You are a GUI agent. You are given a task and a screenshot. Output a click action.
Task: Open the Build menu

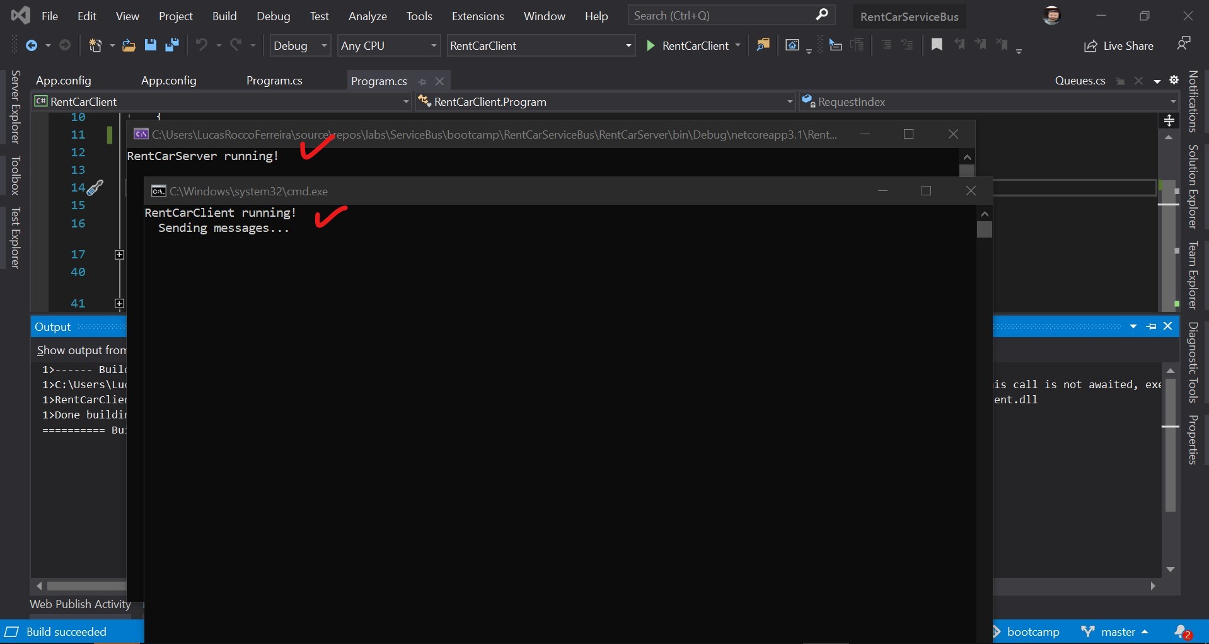click(x=224, y=16)
